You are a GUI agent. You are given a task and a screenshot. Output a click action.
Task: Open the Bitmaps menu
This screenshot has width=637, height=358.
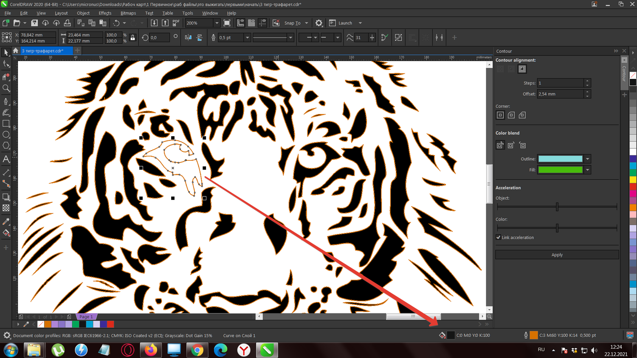[128, 13]
